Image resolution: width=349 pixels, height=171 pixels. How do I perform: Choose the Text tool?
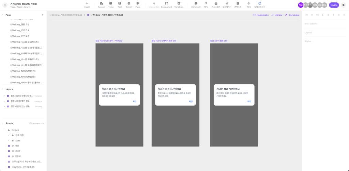coord(120,5)
